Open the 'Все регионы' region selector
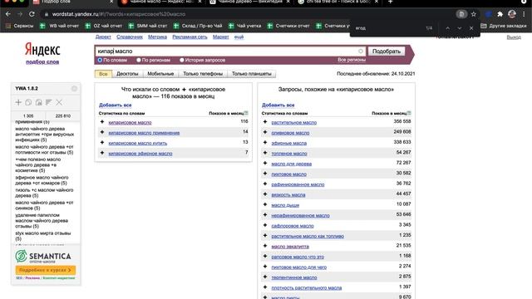 point(352,60)
